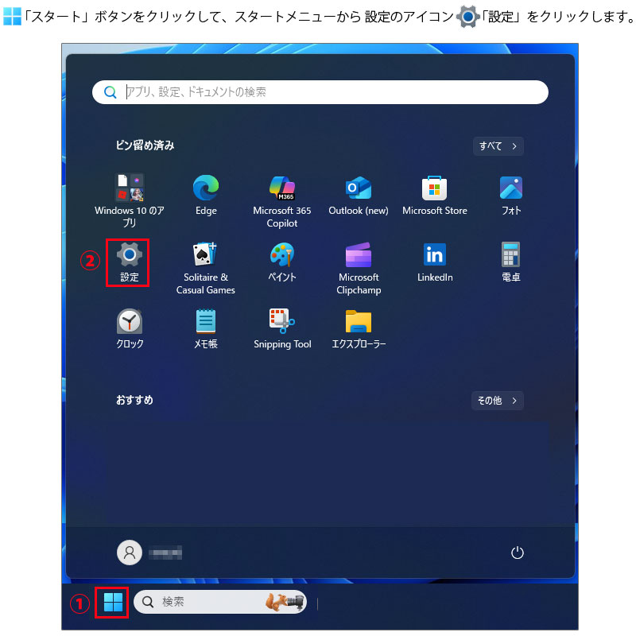Viewport: 636px width, 636px height.
Task: Click the taskbar search magnifier icon
Action: 148,602
